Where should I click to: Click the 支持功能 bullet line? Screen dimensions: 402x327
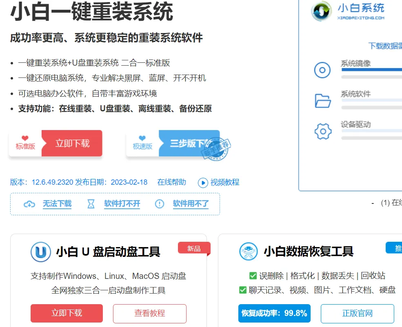pos(115,108)
